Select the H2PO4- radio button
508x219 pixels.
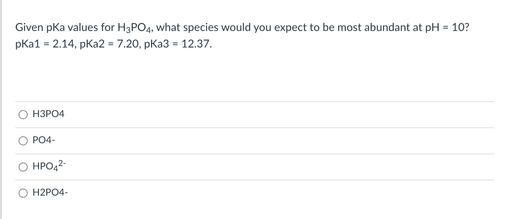pyautogui.click(x=23, y=193)
